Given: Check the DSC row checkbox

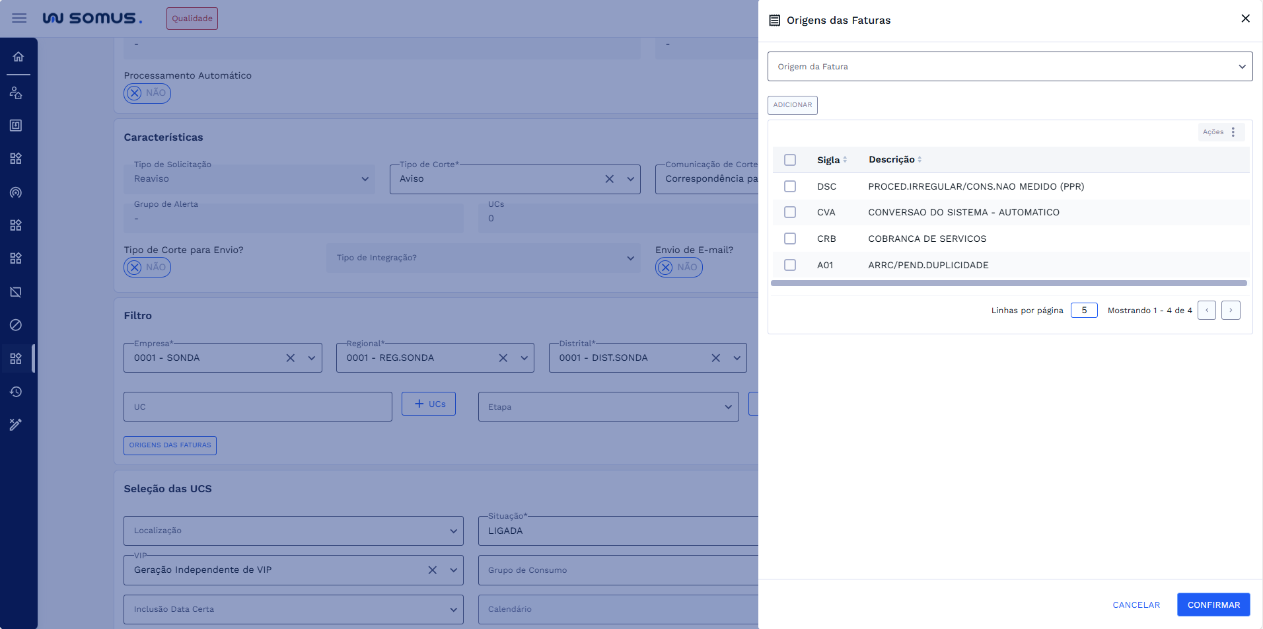Looking at the screenshot, I should point(790,186).
